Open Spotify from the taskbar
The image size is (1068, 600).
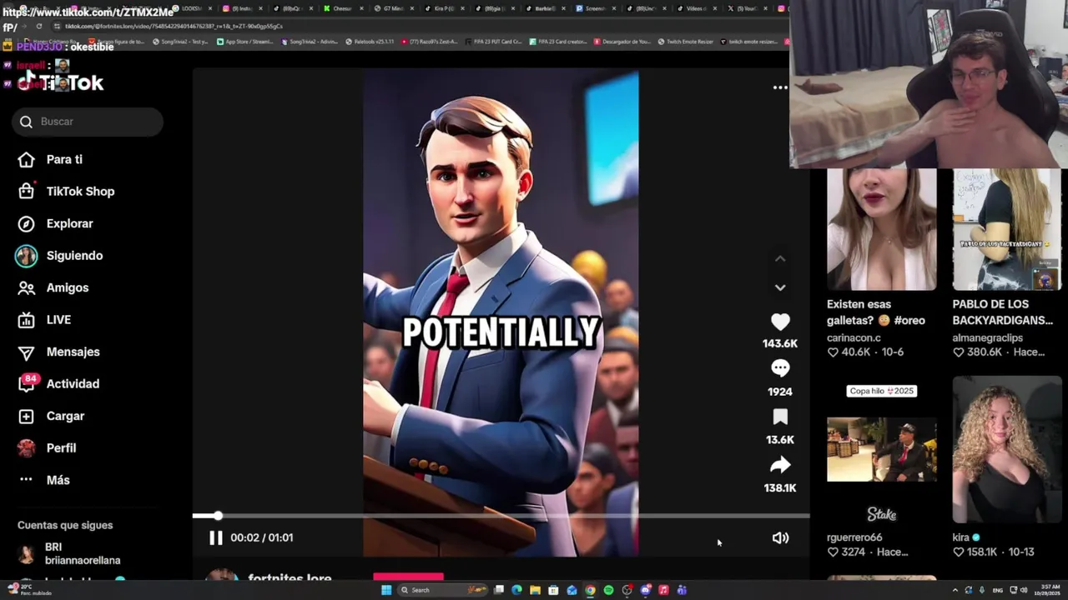click(608, 590)
